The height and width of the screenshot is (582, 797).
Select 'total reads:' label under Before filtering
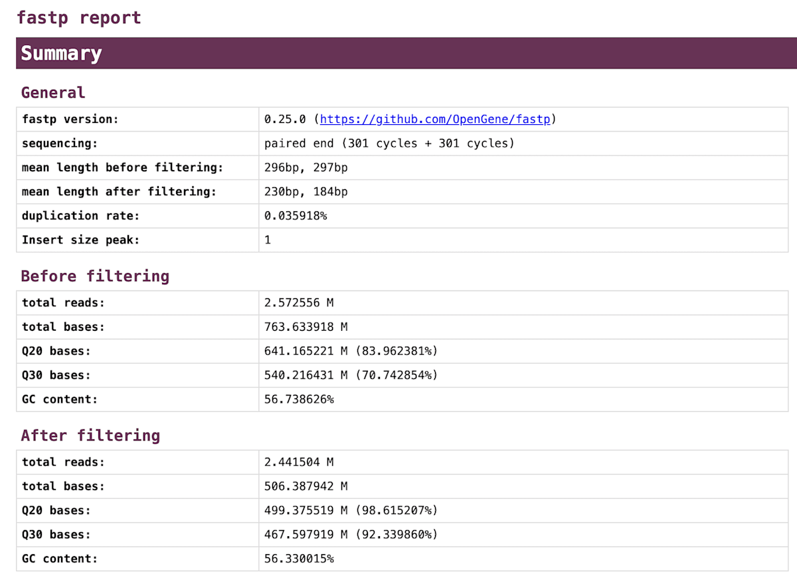pos(63,303)
